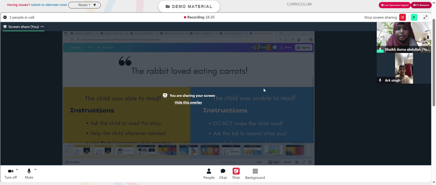
Task: Switch to the Final_Creator browser tab
Action: tap(263, 34)
